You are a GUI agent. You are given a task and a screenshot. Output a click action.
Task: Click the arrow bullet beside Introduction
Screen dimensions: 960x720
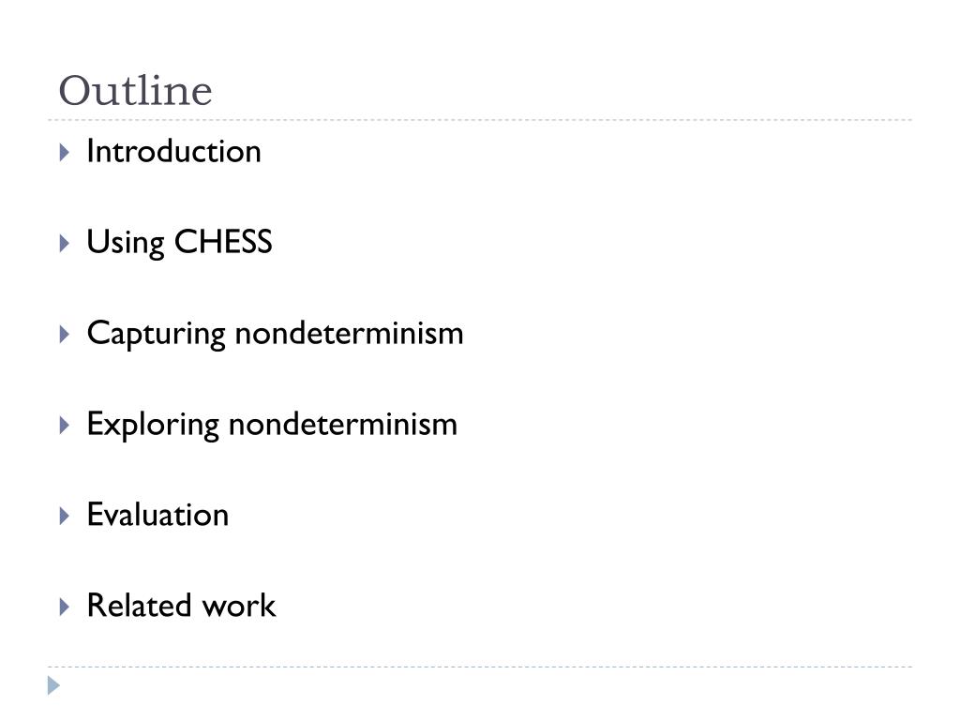pyautogui.click(x=65, y=153)
